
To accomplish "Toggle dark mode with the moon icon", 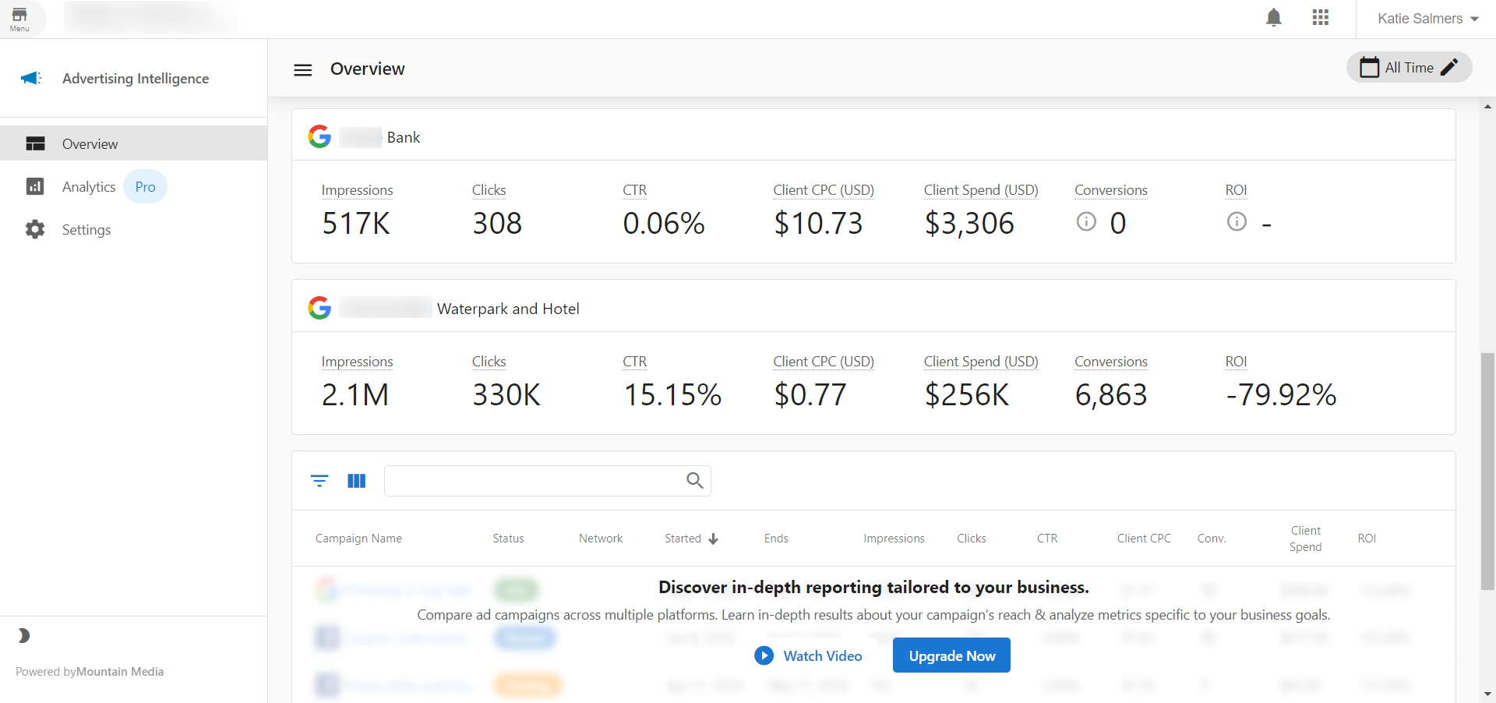I will point(23,636).
